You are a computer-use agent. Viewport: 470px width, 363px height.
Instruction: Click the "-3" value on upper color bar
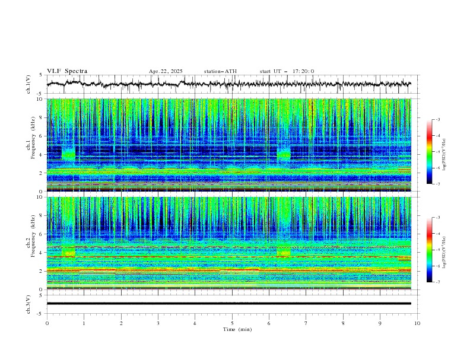(x=437, y=119)
